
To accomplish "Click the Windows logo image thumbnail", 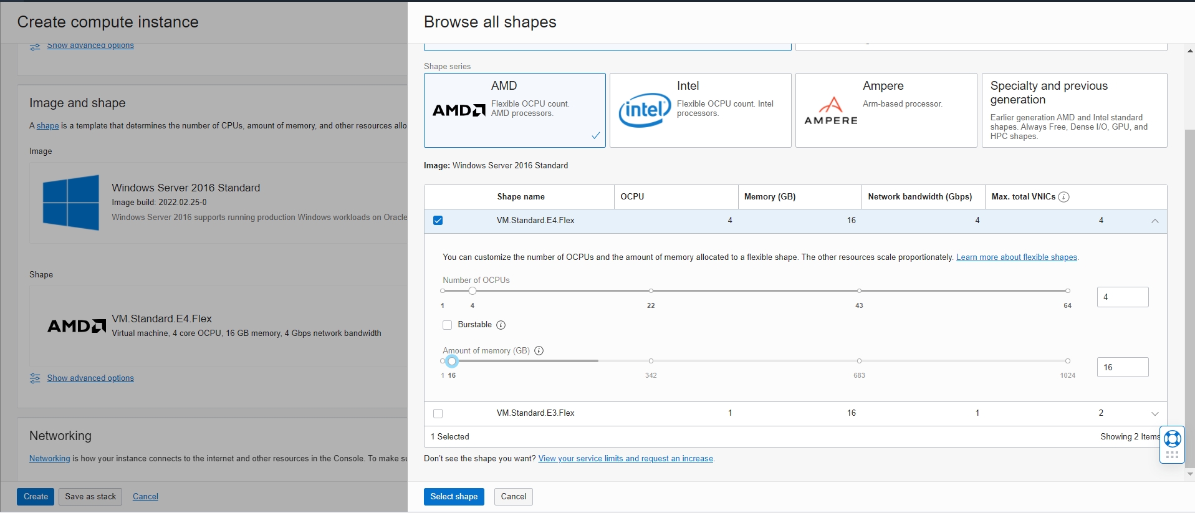I will click(x=71, y=203).
